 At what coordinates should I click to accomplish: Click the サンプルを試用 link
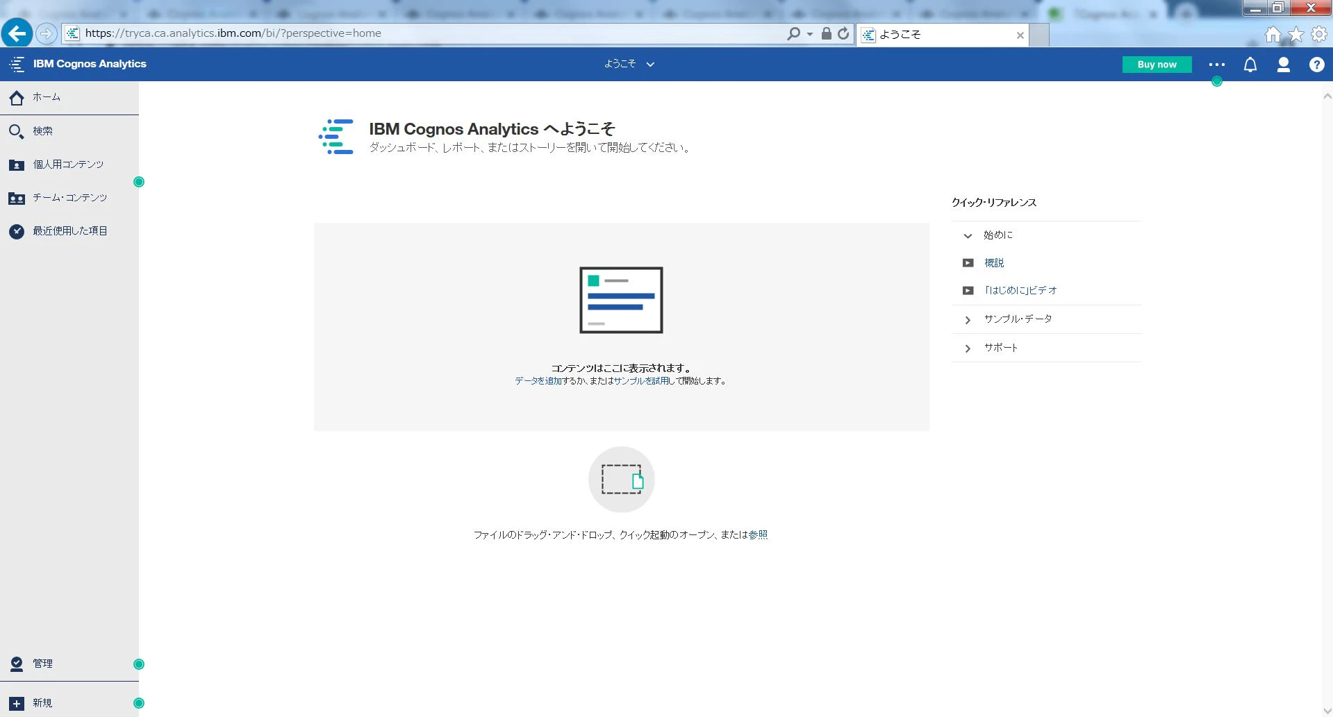click(x=641, y=381)
